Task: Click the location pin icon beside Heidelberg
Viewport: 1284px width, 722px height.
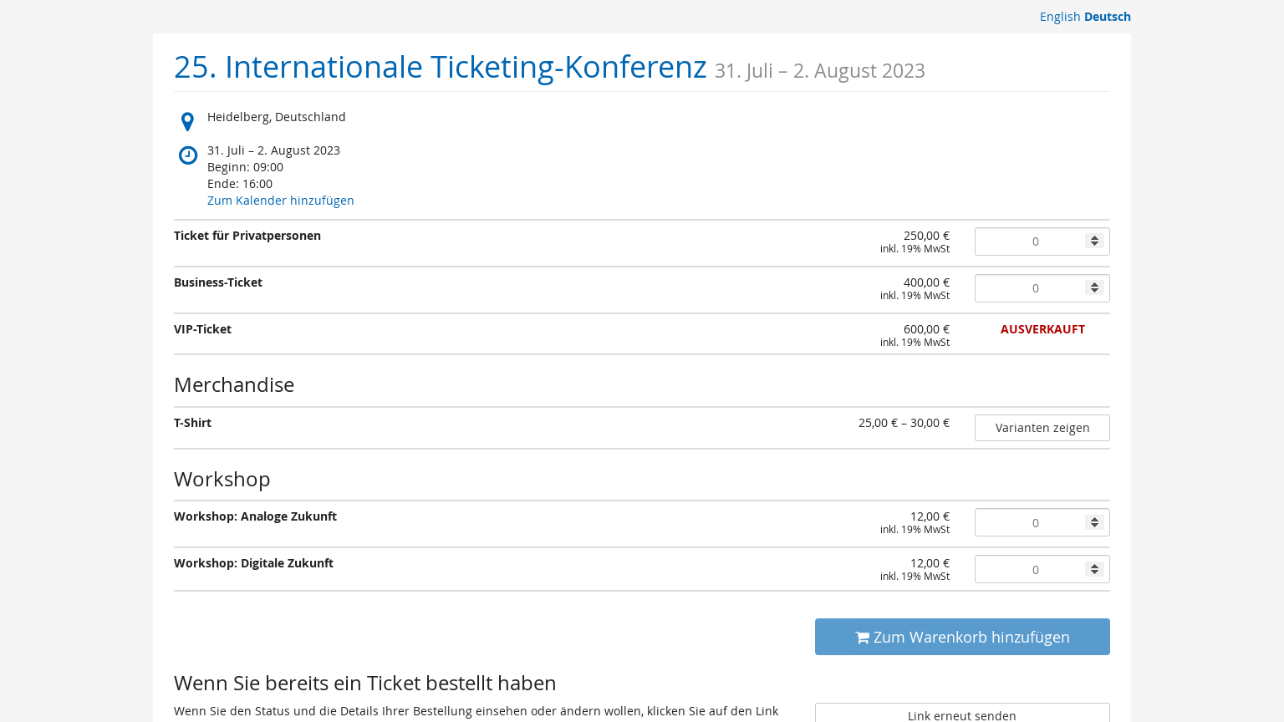Action: [x=187, y=121]
